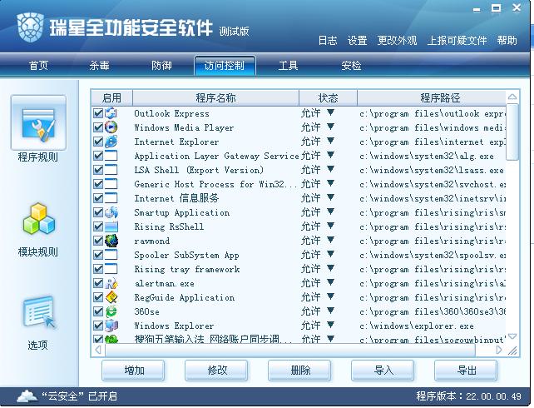Disable the ravmond rule checkbox
534x408 pixels.
point(98,241)
